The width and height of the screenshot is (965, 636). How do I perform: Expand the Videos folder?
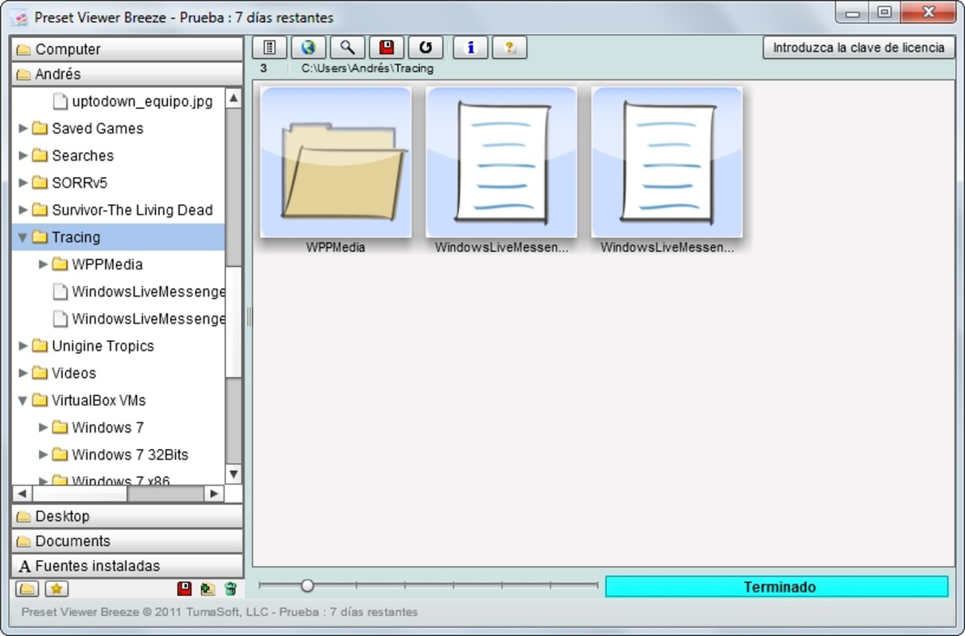[x=23, y=373]
